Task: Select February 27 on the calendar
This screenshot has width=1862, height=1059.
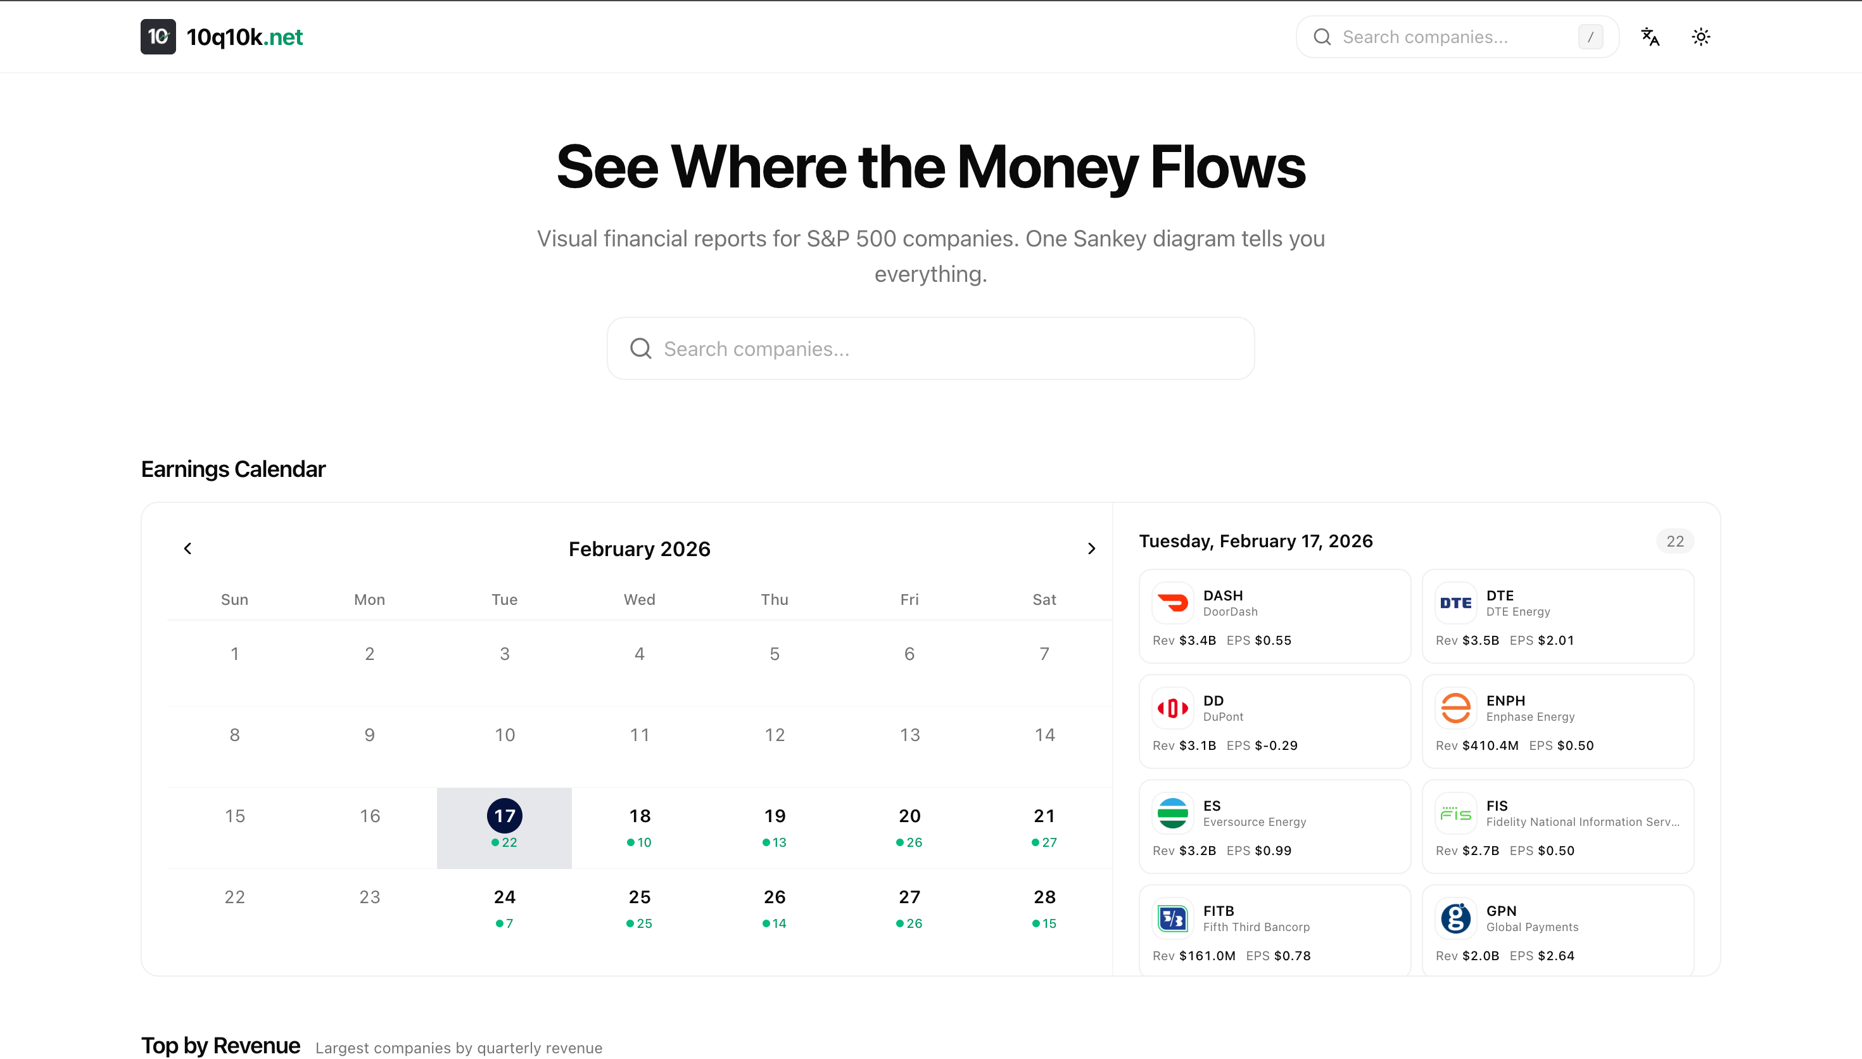Action: (909, 907)
